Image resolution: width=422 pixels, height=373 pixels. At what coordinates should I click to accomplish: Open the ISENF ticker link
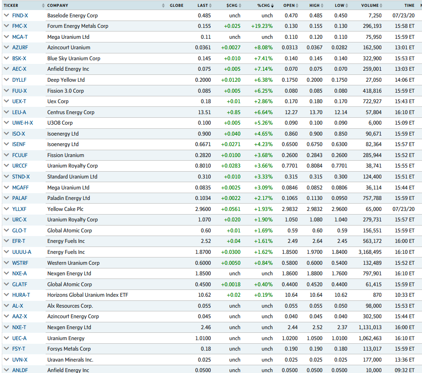(19, 144)
